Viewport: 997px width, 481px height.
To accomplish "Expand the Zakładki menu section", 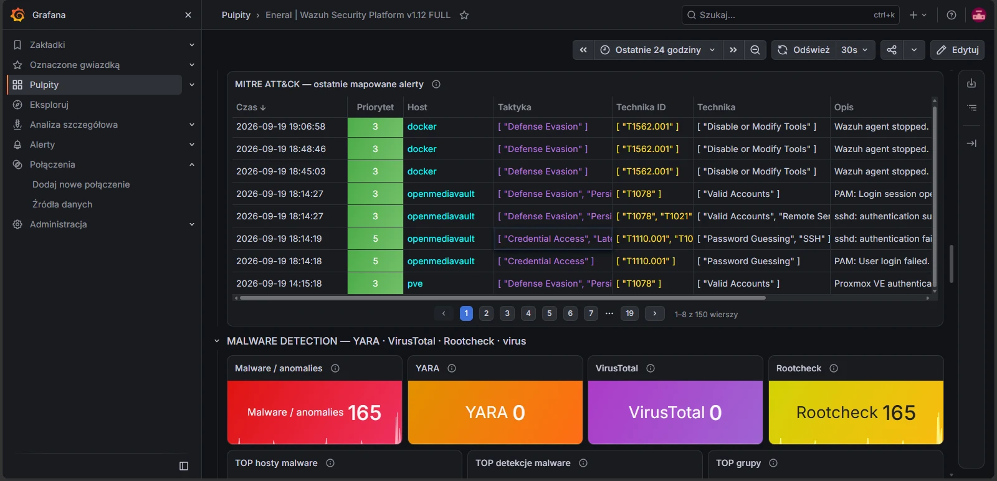I will pyautogui.click(x=192, y=45).
